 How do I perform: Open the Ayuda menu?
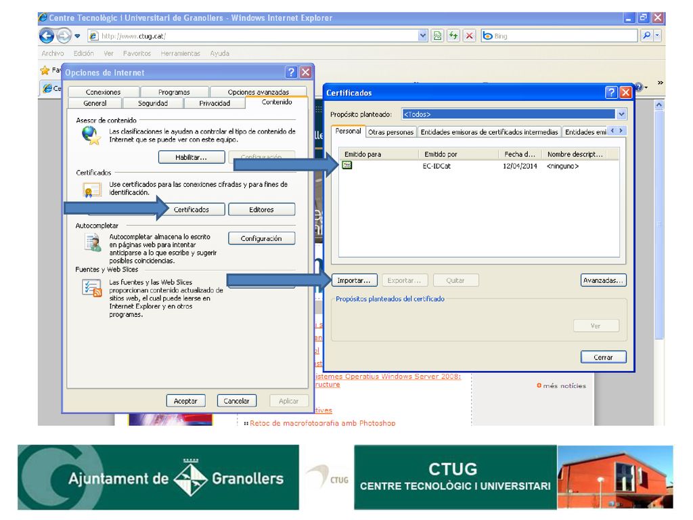pos(220,53)
